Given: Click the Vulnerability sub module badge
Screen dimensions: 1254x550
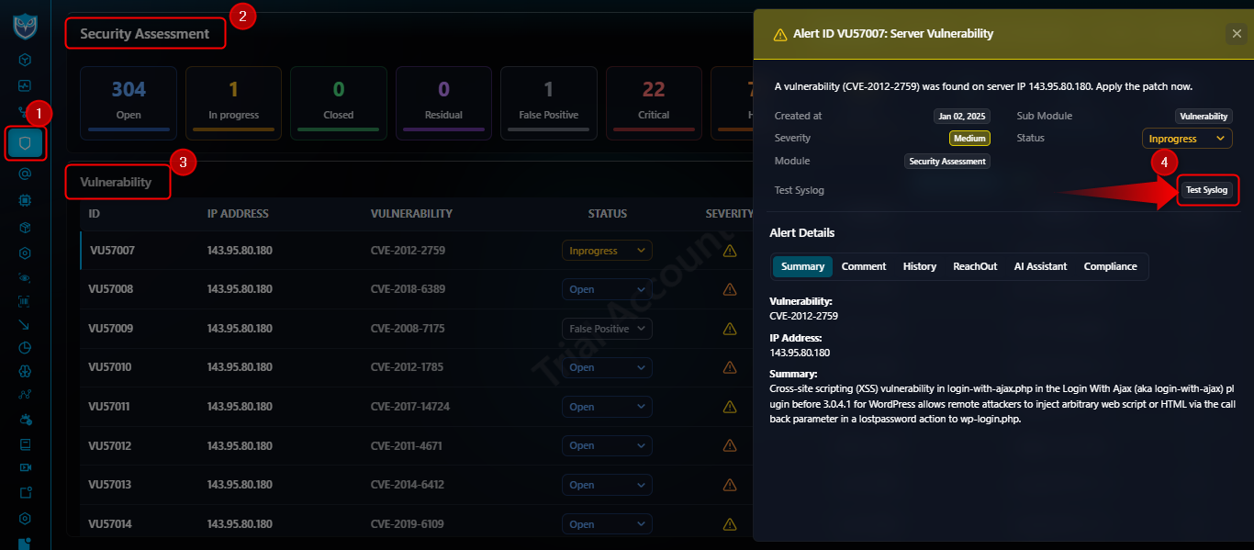Looking at the screenshot, I should (1204, 117).
